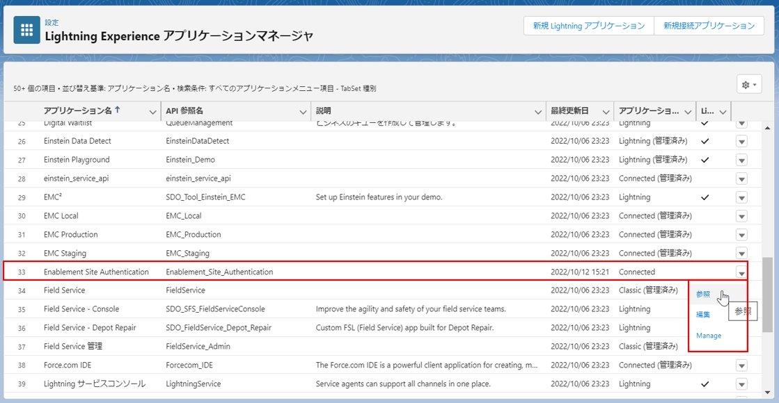Click FieldService_Admin API name cell
779x403 pixels.
click(x=198, y=347)
